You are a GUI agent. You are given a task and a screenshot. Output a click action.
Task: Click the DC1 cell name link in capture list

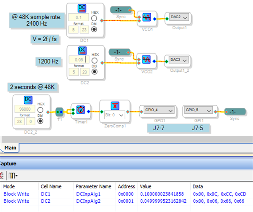46,194
